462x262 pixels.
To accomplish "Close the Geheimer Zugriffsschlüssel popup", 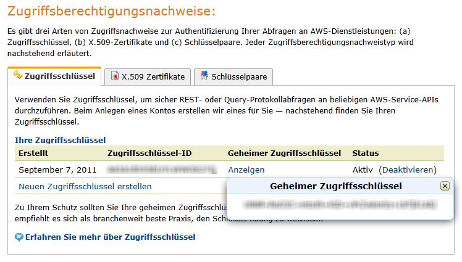I will click(x=445, y=186).
